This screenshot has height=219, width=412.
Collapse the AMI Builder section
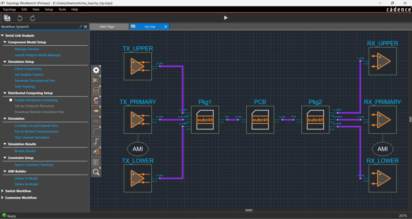pos(5,171)
